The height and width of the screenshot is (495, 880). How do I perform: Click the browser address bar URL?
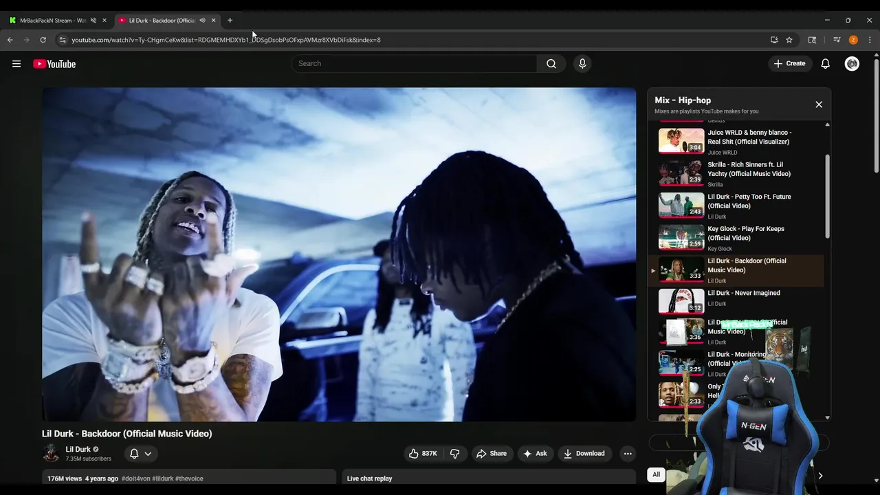pos(226,40)
